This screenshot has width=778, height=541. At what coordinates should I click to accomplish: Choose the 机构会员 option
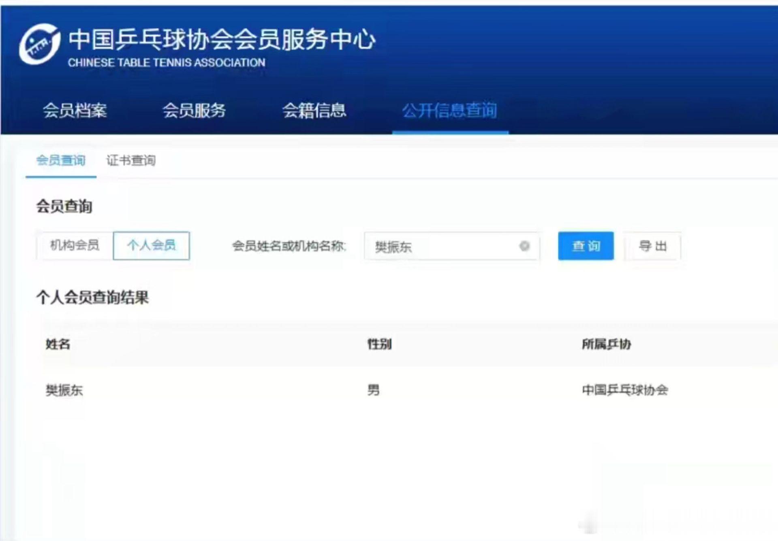[75, 245]
